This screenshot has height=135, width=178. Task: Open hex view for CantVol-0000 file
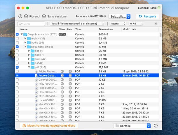[x=70, y=80]
